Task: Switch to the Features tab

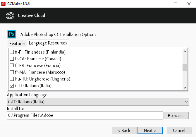Action: click(17, 44)
